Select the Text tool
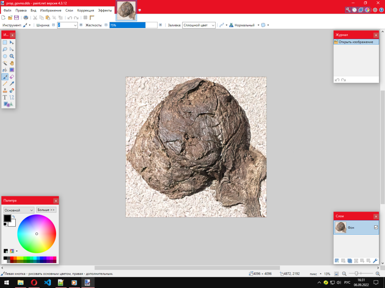Viewport: 385px width, 288px height. [x=5, y=97]
